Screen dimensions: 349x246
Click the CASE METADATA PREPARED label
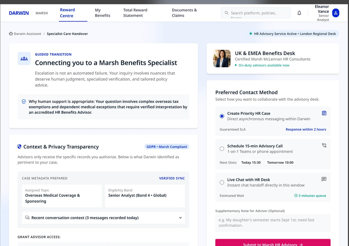pyautogui.click(x=45, y=178)
